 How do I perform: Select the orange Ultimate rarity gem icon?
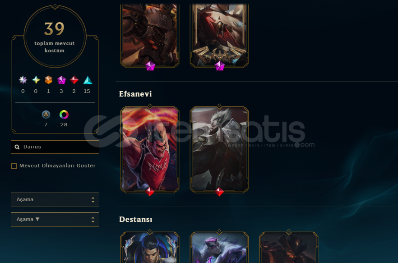48,80
